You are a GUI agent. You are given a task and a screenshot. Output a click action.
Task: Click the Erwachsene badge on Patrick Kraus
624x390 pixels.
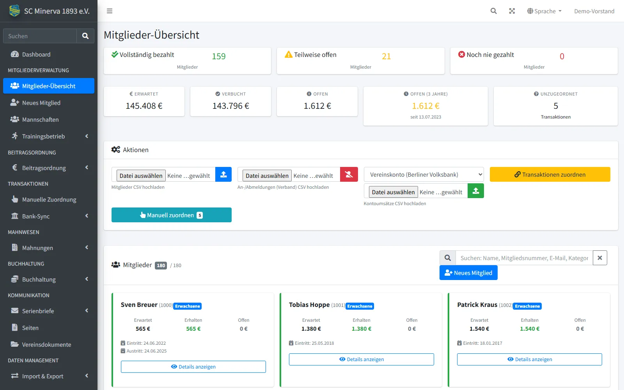point(527,306)
